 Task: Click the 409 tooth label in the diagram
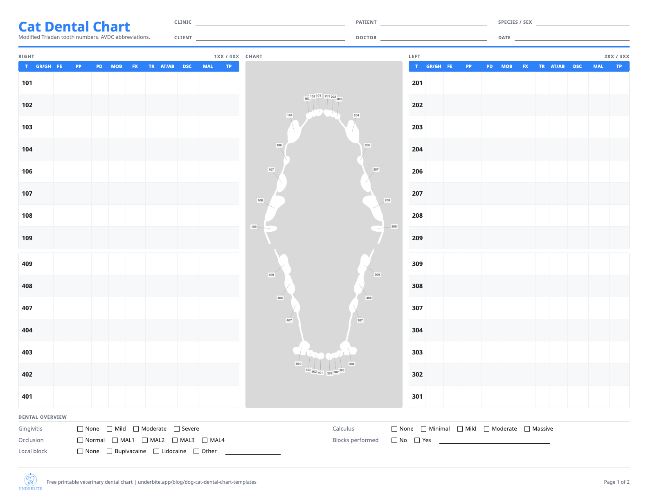pos(271,275)
